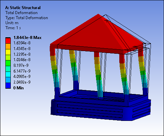Click the Unit: m label

12,23
